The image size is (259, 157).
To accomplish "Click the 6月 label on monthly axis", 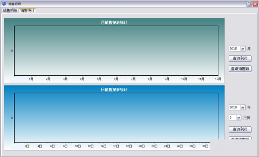I will click(x=116, y=79).
